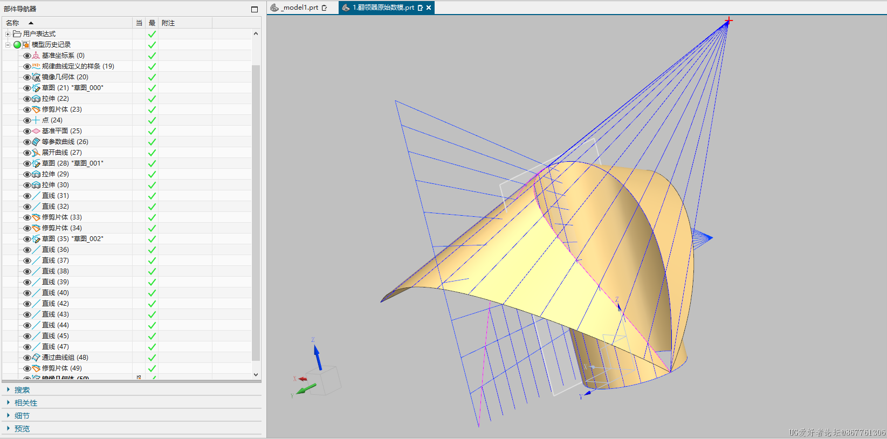Screen dimensions: 887x439
Task: Click the 名称 column sort arrow
Action: (x=31, y=23)
